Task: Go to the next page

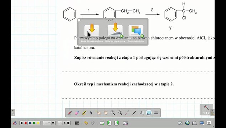Action: (117, 123)
